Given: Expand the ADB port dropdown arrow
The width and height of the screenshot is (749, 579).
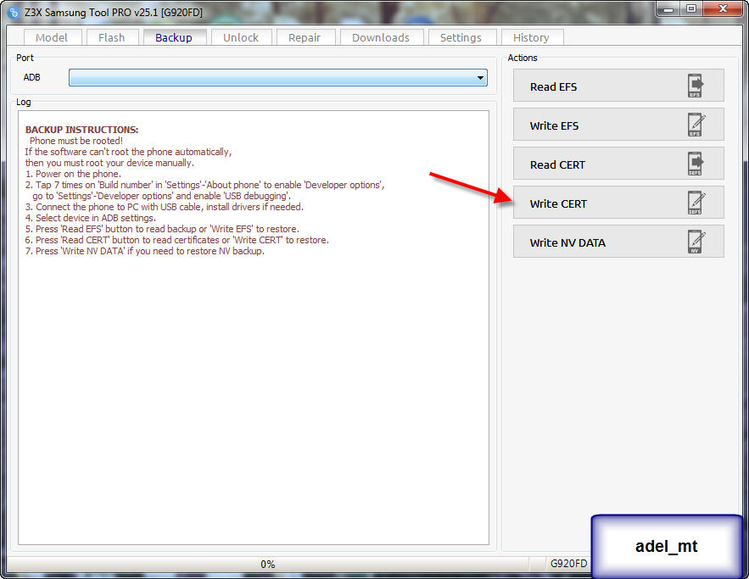Looking at the screenshot, I should [x=480, y=78].
